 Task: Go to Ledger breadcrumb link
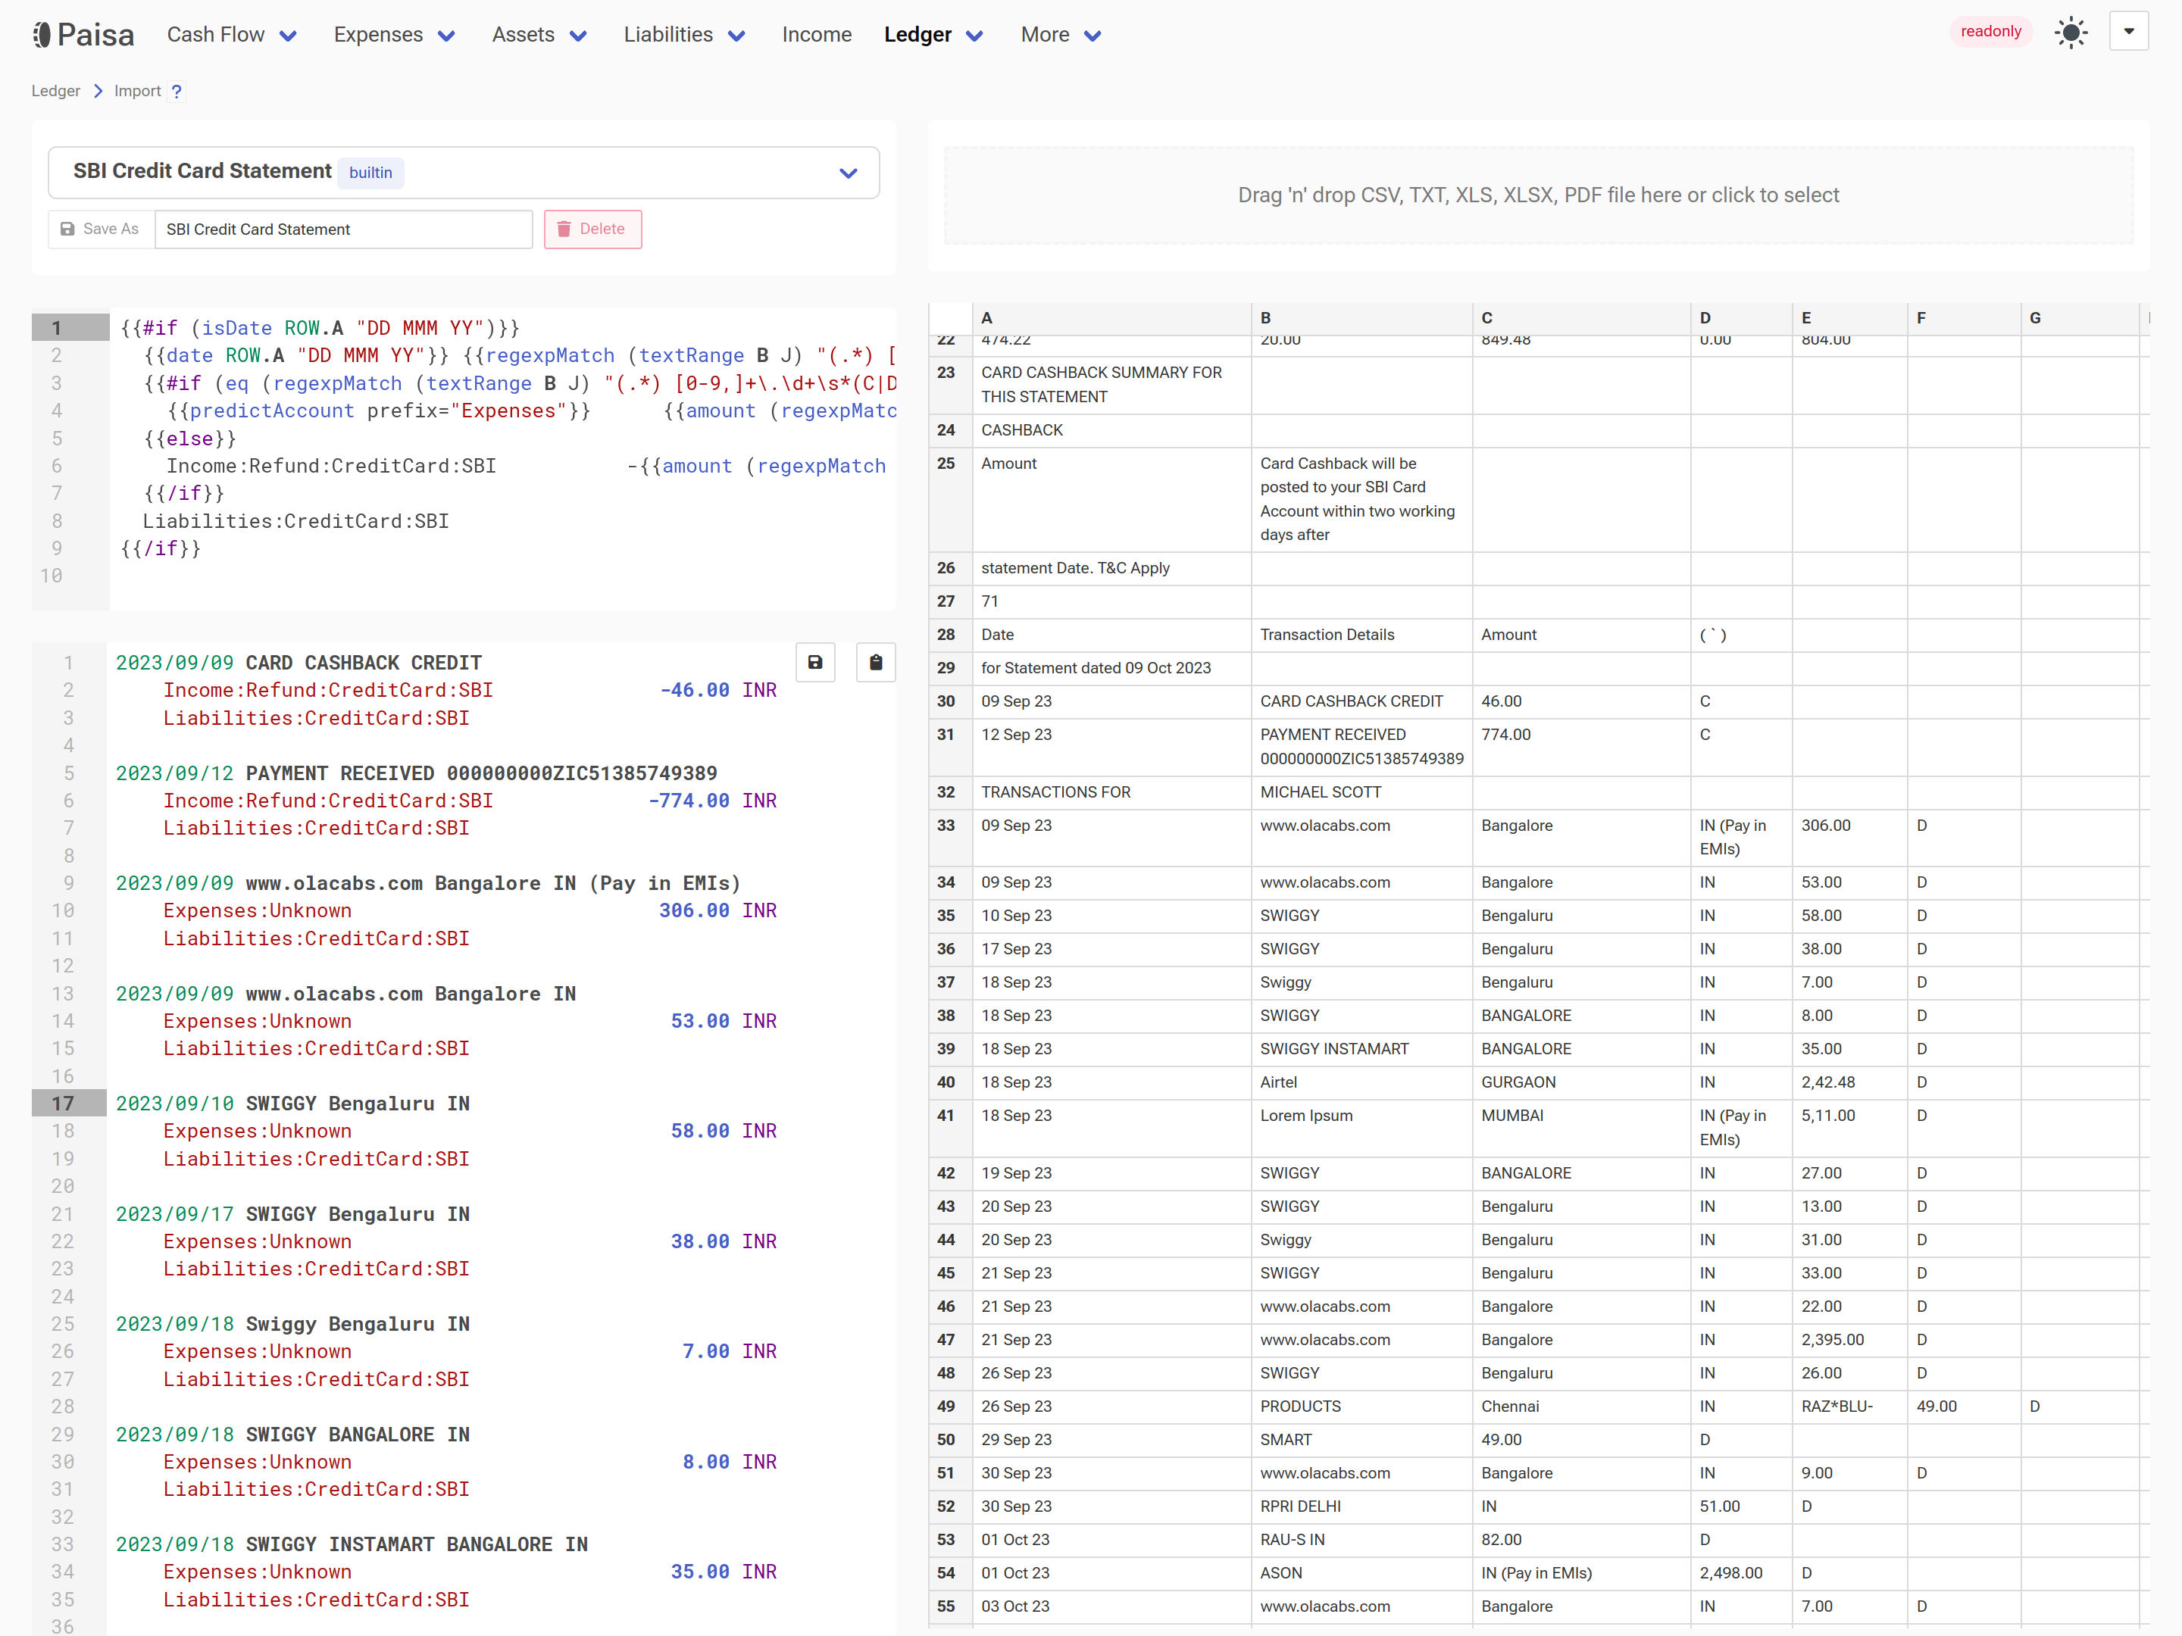(55, 91)
